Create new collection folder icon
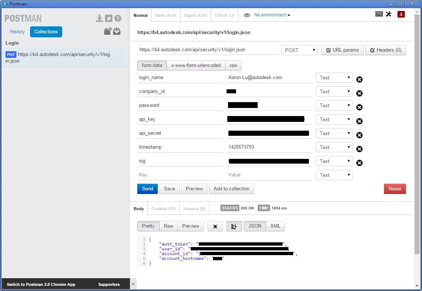 [108, 31]
